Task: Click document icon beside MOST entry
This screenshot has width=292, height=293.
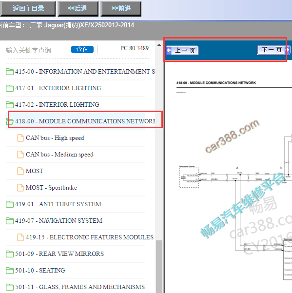Action: coord(20,171)
